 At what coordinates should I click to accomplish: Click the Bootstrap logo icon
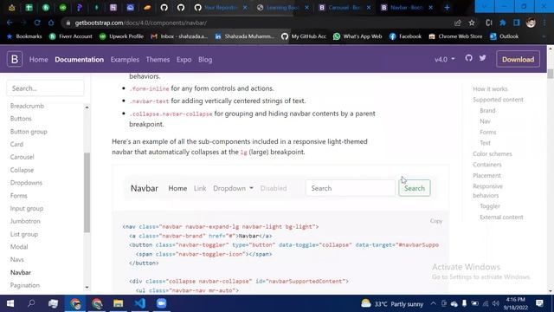coord(15,59)
